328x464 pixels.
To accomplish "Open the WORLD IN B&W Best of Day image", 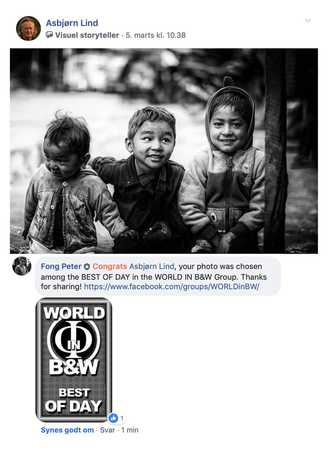I will [x=74, y=360].
